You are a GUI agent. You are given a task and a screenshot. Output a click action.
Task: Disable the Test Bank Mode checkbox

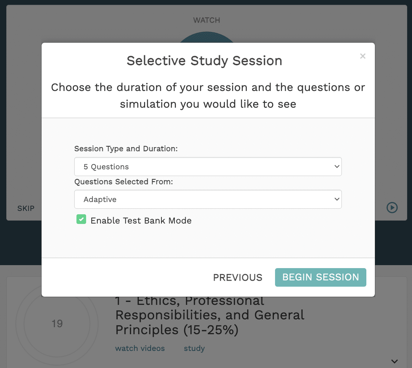click(81, 219)
